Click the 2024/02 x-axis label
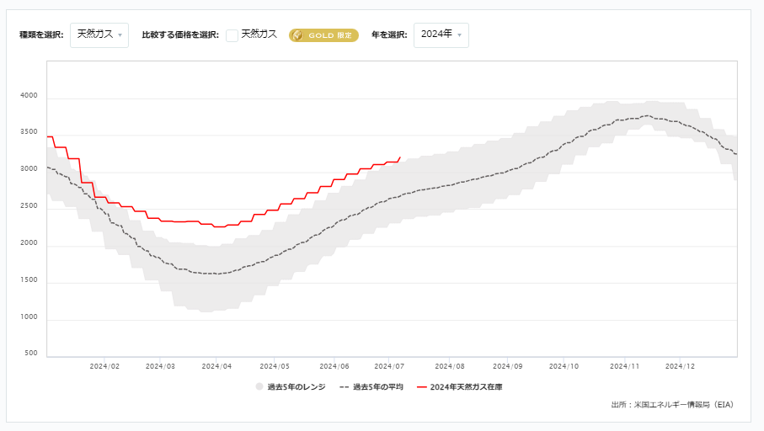The width and height of the screenshot is (764, 431). click(104, 366)
